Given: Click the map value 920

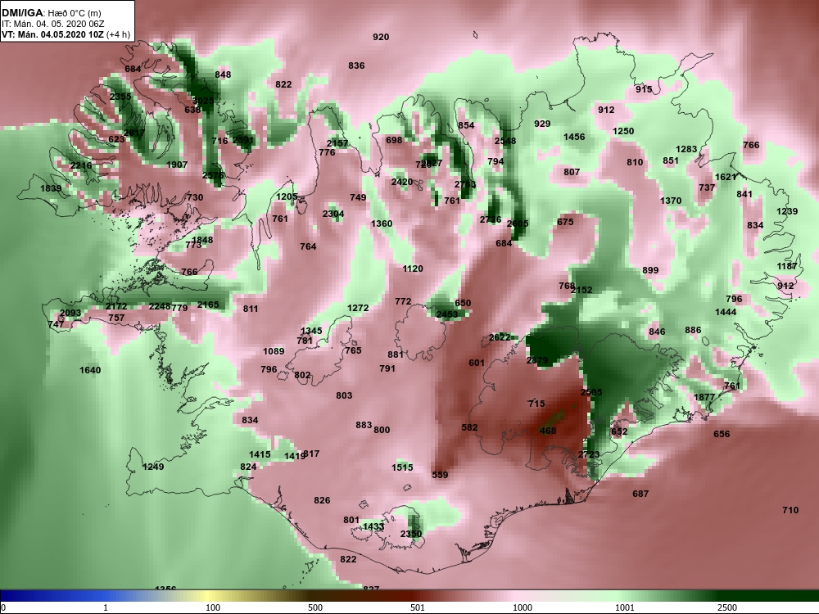Looking at the screenshot, I should 381,37.
